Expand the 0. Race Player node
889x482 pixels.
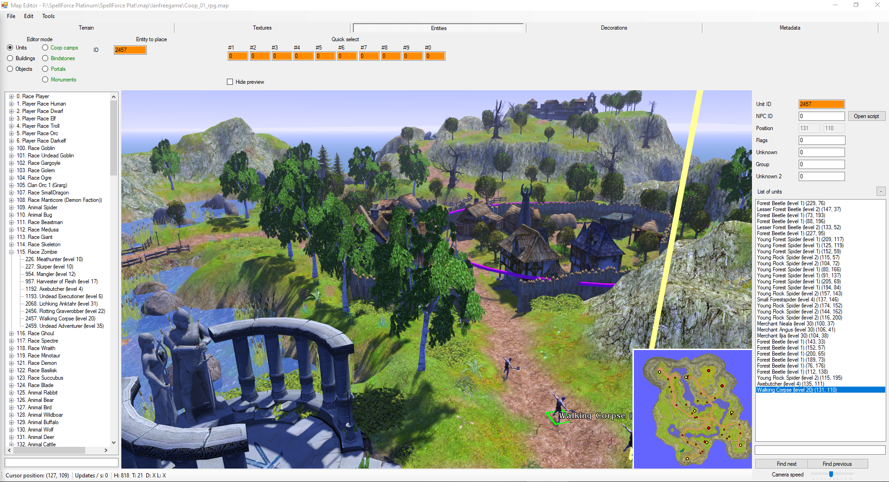tap(12, 96)
